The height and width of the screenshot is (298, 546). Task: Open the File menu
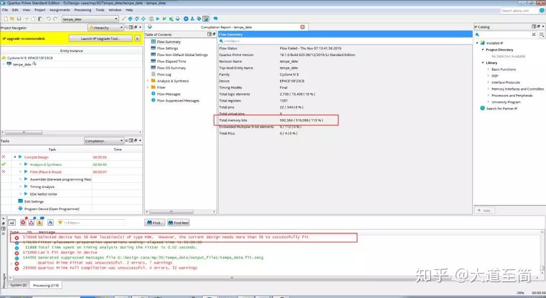click(5, 10)
